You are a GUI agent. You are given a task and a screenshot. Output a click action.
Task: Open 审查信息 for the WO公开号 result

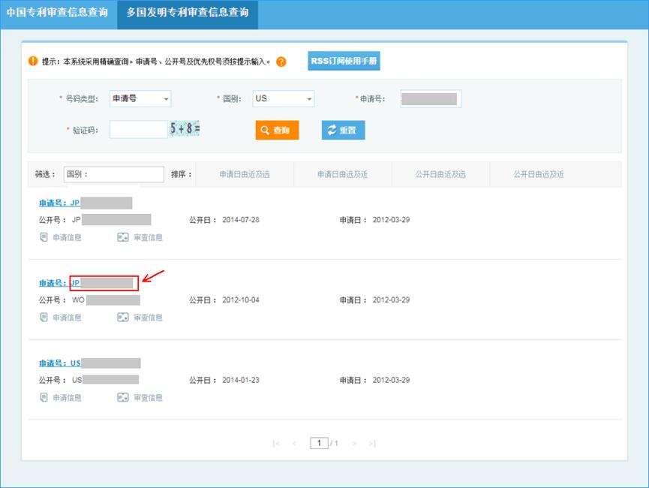pyautogui.click(x=141, y=317)
